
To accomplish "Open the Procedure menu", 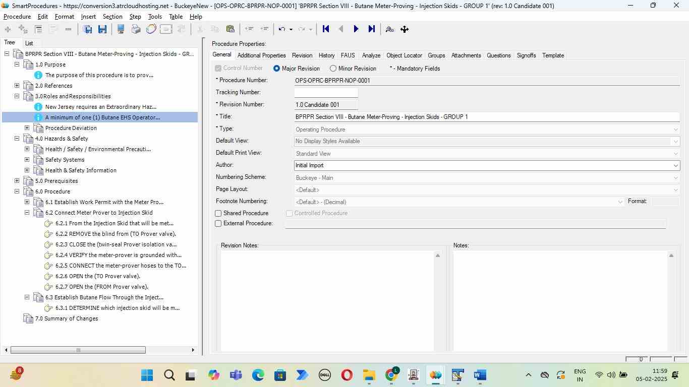I will tap(17, 17).
